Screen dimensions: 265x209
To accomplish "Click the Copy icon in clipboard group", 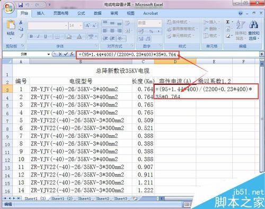I will click(21, 29).
